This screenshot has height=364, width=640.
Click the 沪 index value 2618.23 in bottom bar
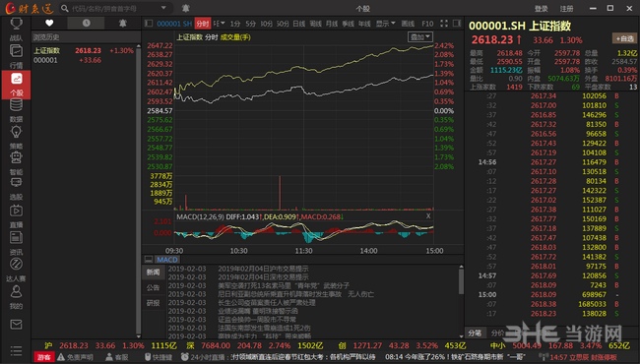(x=74, y=345)
